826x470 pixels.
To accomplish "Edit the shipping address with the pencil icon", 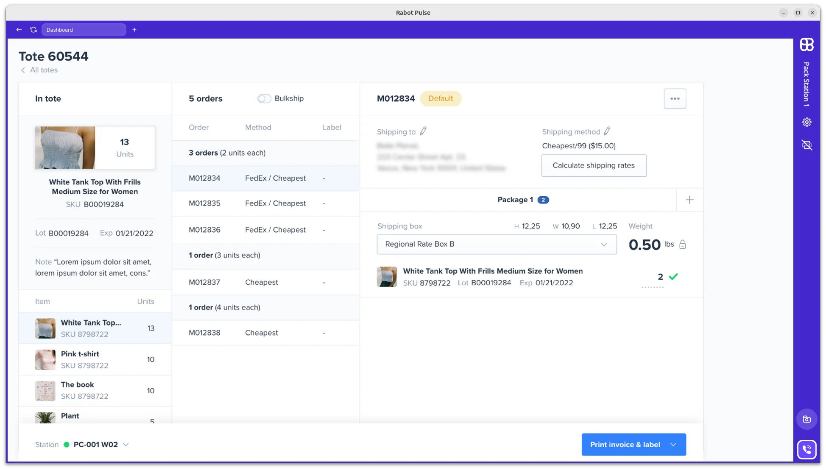I will 423,131.
